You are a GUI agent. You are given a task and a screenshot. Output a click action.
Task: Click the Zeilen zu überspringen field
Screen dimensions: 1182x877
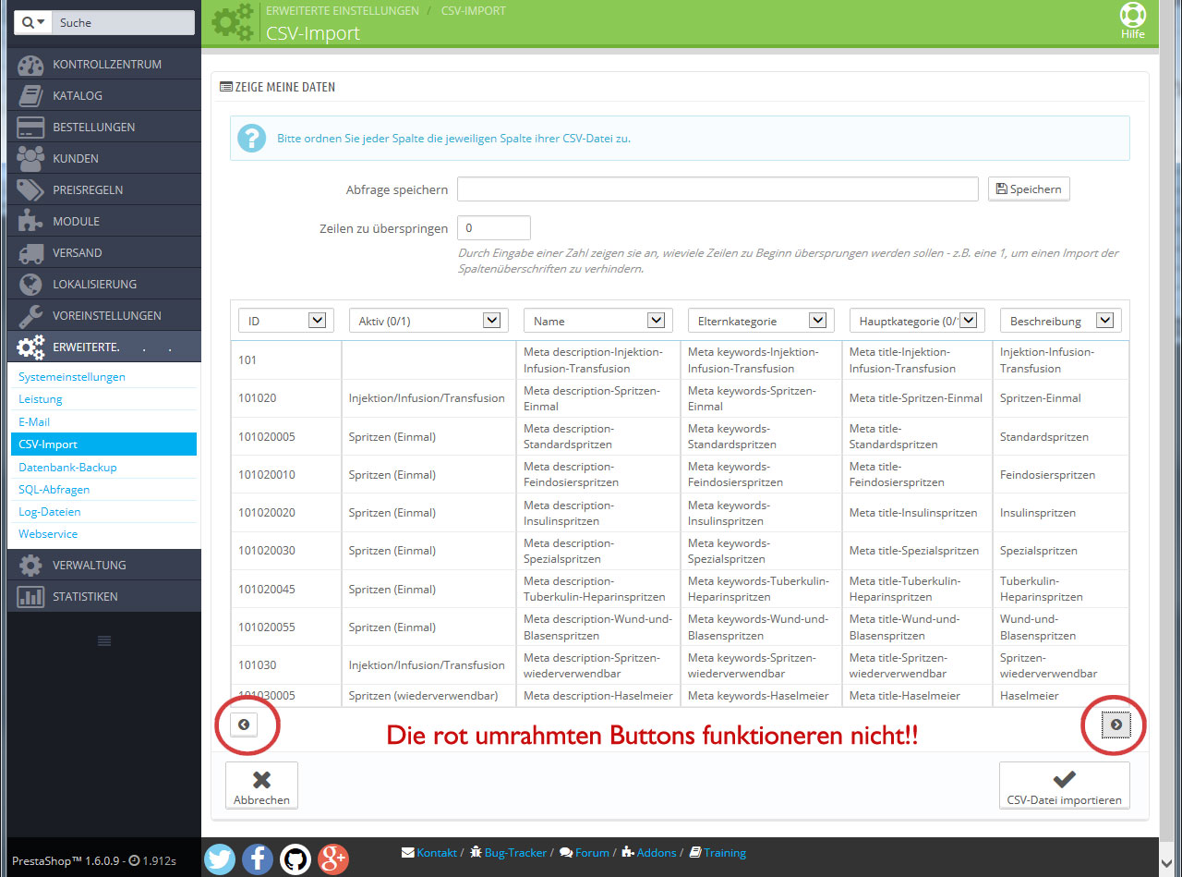click(x=494, y=227)
